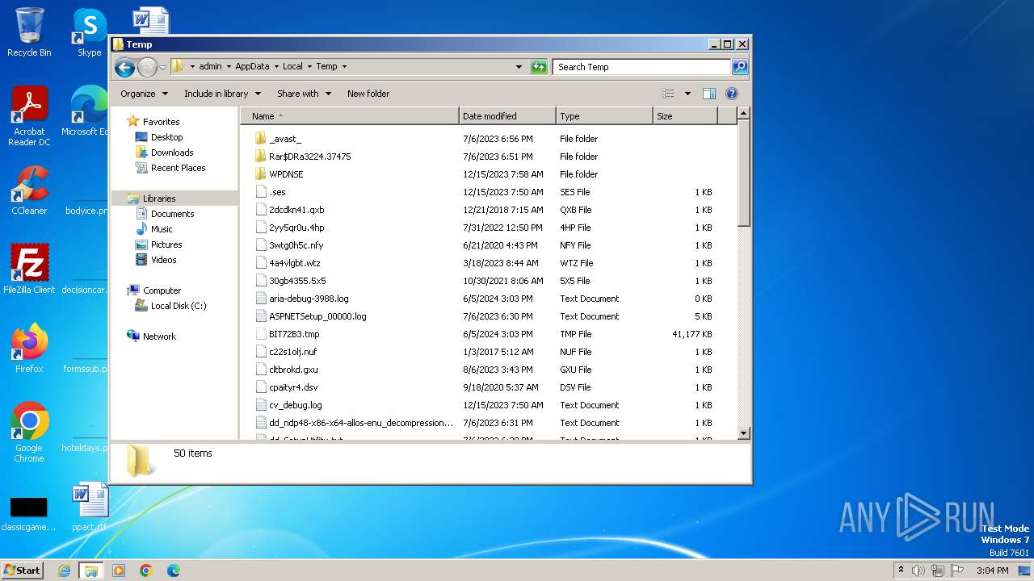Sort files by Type column

[x=604, y=116]
